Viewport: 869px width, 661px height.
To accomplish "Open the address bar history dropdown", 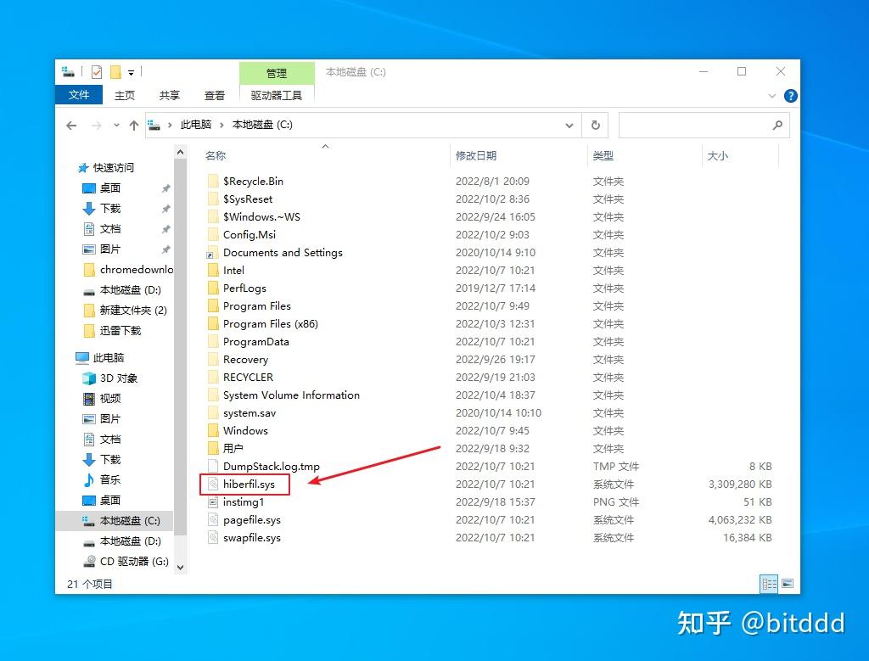I will [569, 125].
